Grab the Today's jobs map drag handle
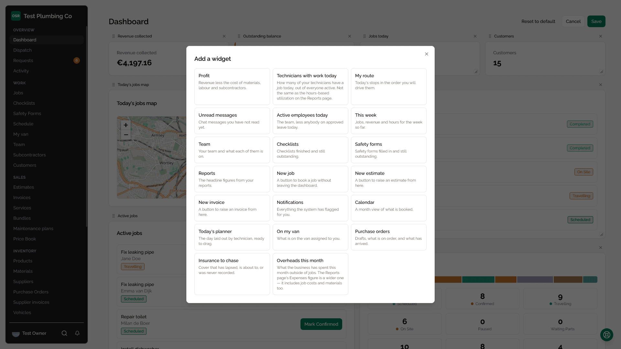Image resolution: width=621 pixels, height=349 pixels. 114,85
